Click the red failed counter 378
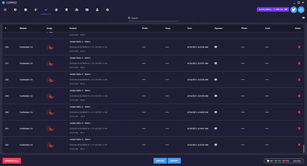Screen dimensions: 307x166 [x=286, y=161]
